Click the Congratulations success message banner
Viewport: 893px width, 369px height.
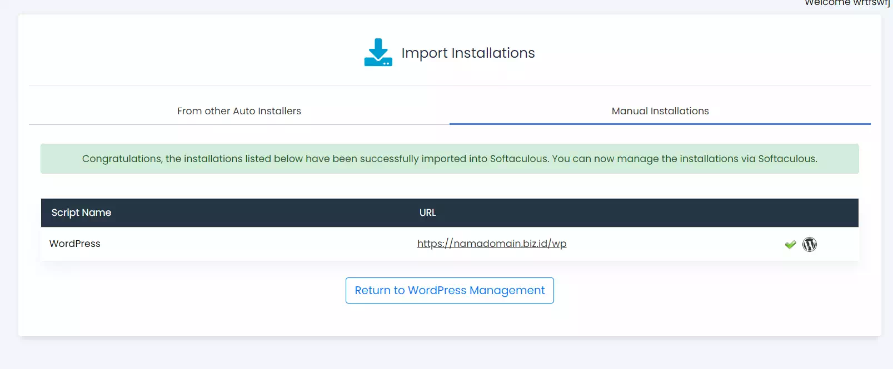(450, 159)
